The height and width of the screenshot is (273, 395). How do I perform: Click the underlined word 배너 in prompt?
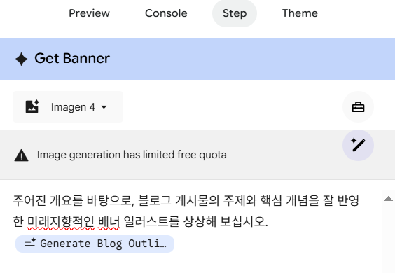pos(109,222)
